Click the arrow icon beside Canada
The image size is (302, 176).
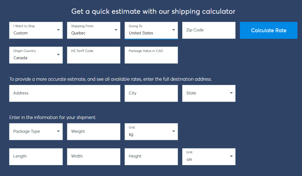coord(58,55)
